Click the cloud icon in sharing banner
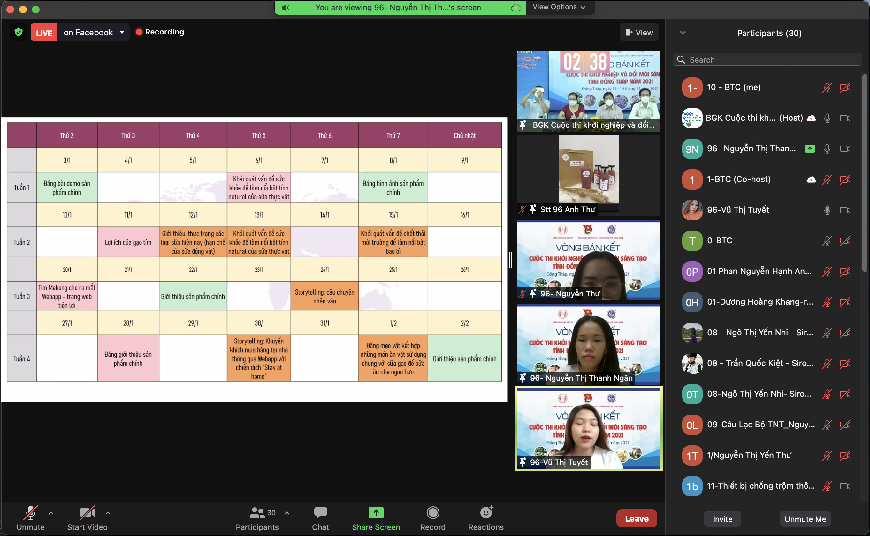 tap(516, 7)
